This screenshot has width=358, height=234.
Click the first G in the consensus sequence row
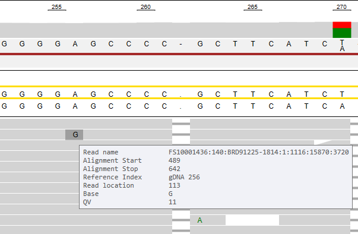point(4,44)
